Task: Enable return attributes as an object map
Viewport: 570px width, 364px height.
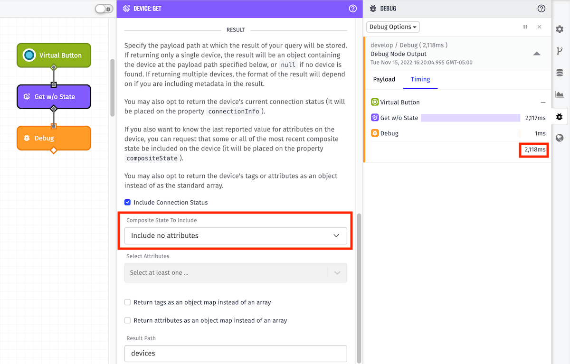Action: click(127, 320)
